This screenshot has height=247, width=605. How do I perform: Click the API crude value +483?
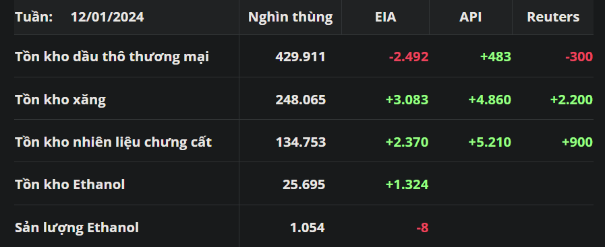click(496, 57)
